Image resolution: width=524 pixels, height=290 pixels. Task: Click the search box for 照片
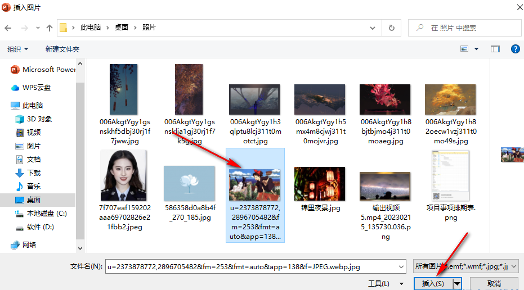click(467, 28)
